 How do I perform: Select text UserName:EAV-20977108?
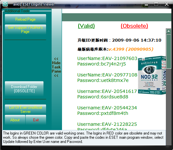(107, 75)
